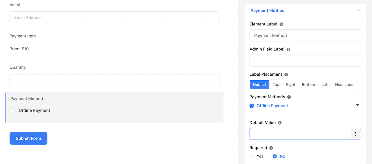Click the Element Label info icon
This screenshot has width=372, height=164.
pyautogui.click(x=281, y=24)
